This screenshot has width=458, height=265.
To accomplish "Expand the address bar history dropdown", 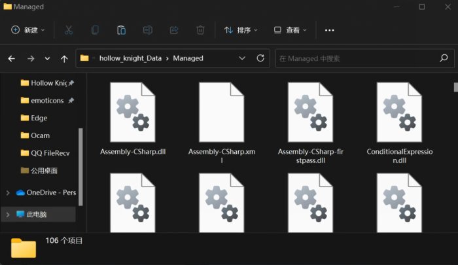I will 242,58.
